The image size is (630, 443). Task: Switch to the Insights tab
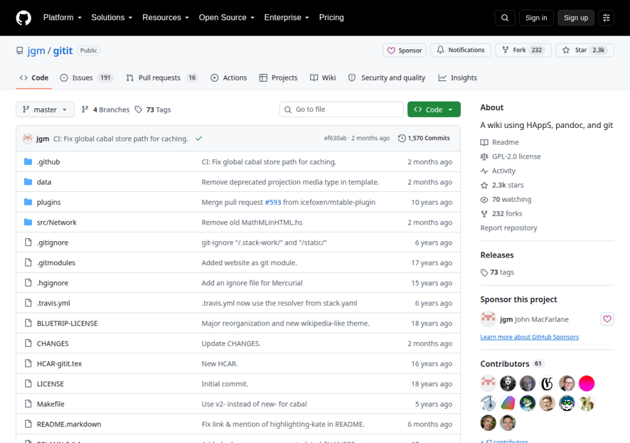(x=457, y=78)
